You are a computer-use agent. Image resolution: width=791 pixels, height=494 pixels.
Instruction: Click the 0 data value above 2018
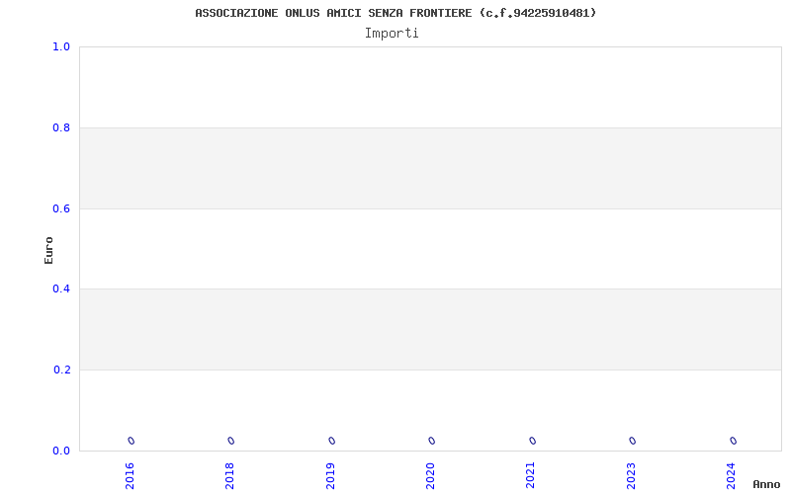tap(231, 441)
